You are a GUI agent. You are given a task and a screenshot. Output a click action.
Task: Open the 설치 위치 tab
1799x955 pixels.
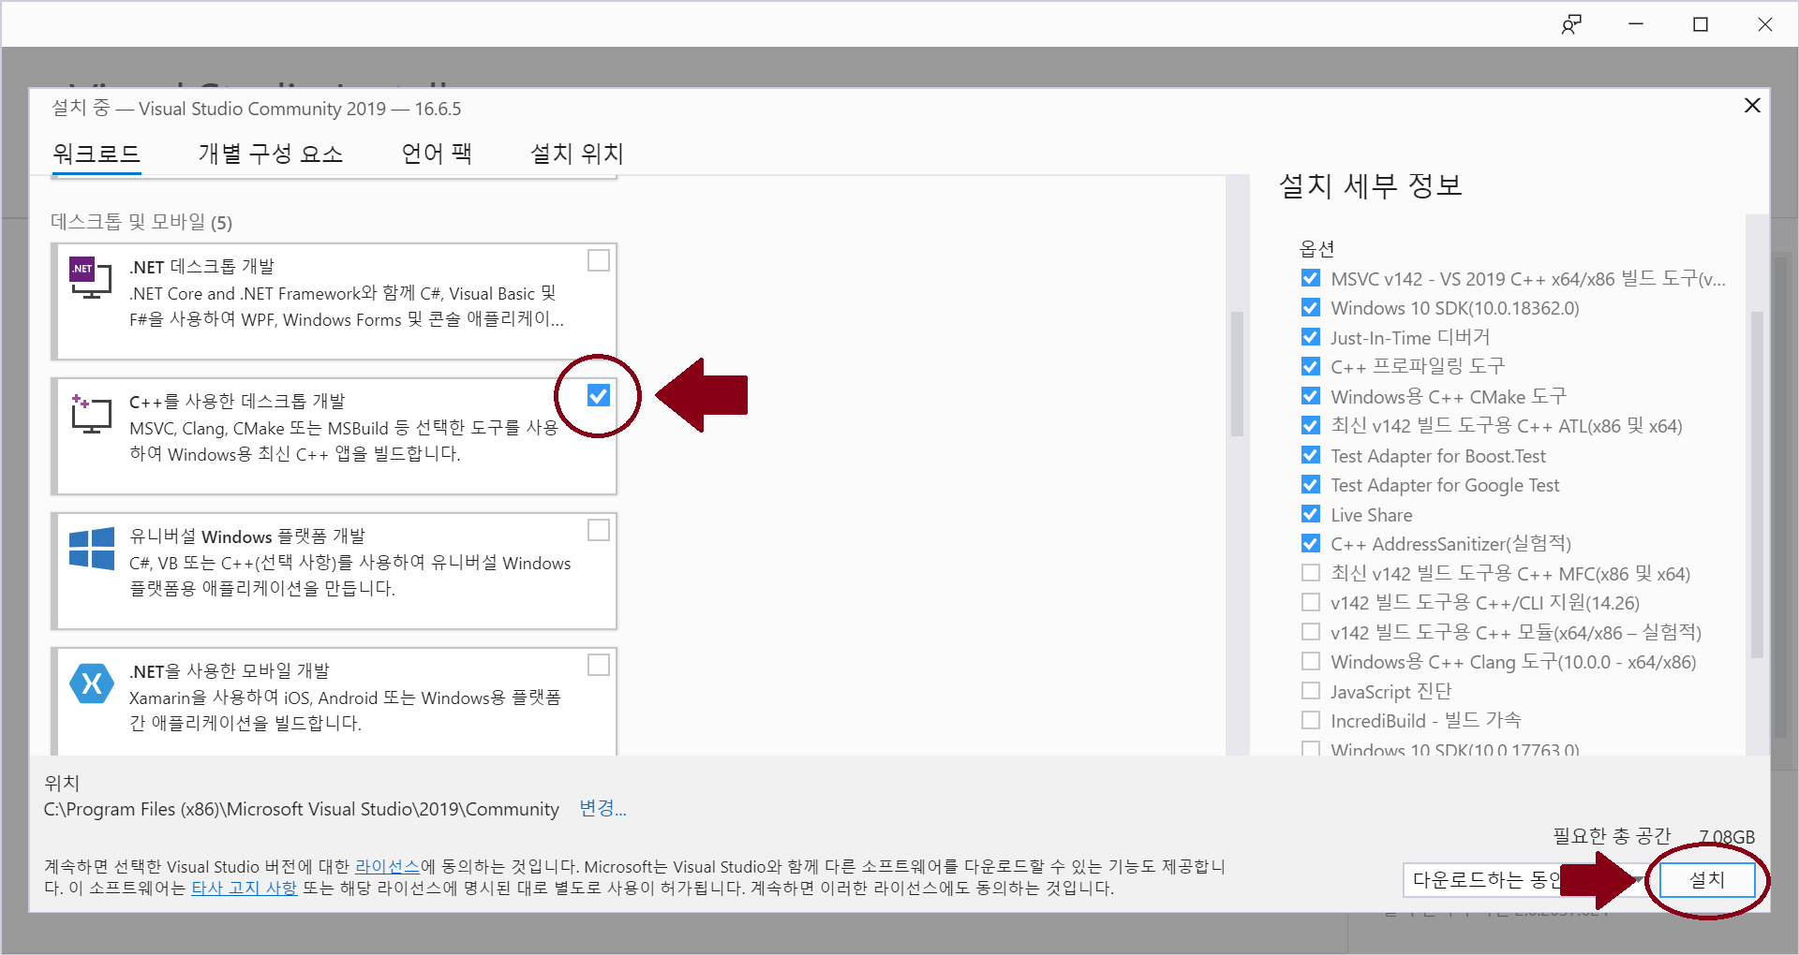click(577, 154)
